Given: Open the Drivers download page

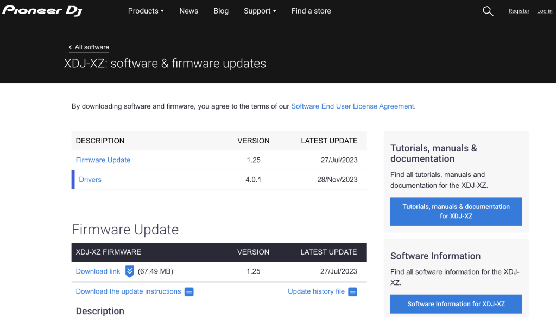Looking at the screenshot, I should click(x=90, y=179).
